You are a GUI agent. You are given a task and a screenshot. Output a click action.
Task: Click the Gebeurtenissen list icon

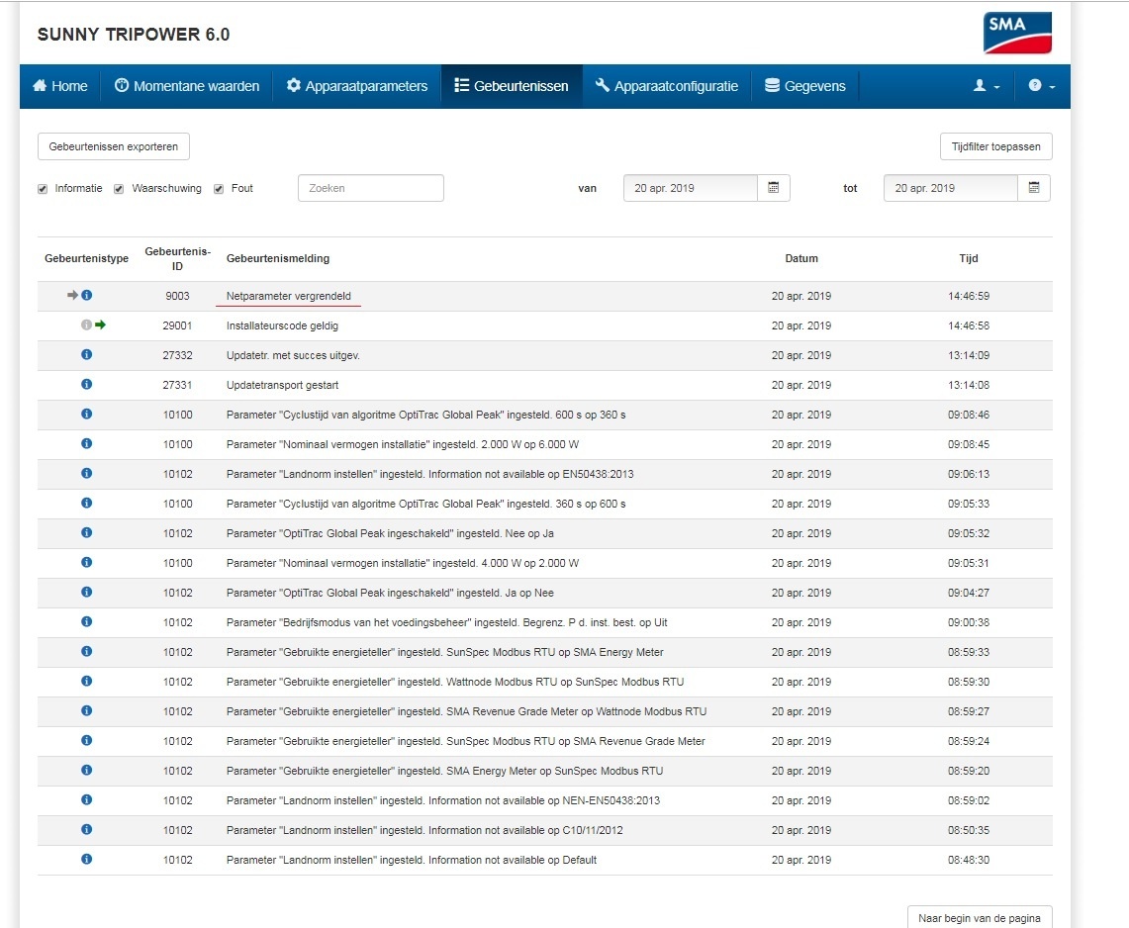click(x=461, y=85)
